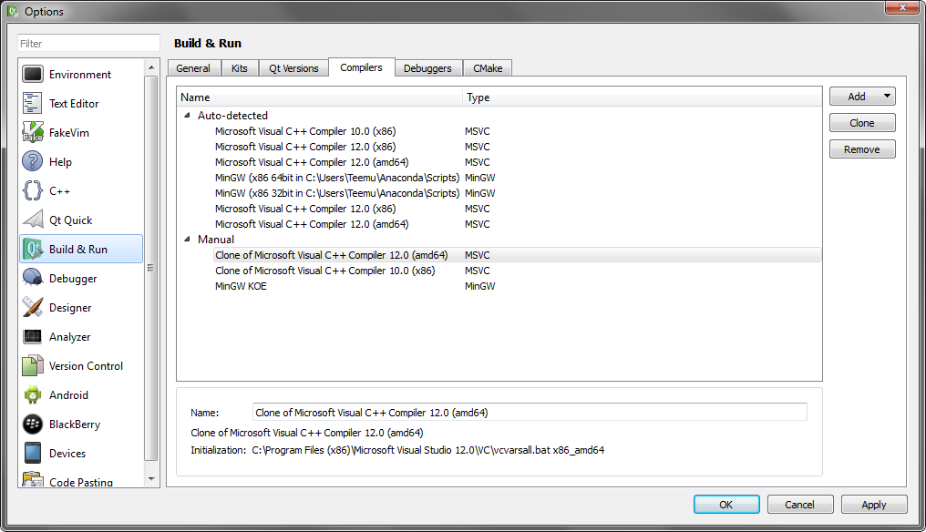The width and height of the screenshot is (926, 532).
Task: Select the BlackBerry logo icon
Action: coord(33,424)
